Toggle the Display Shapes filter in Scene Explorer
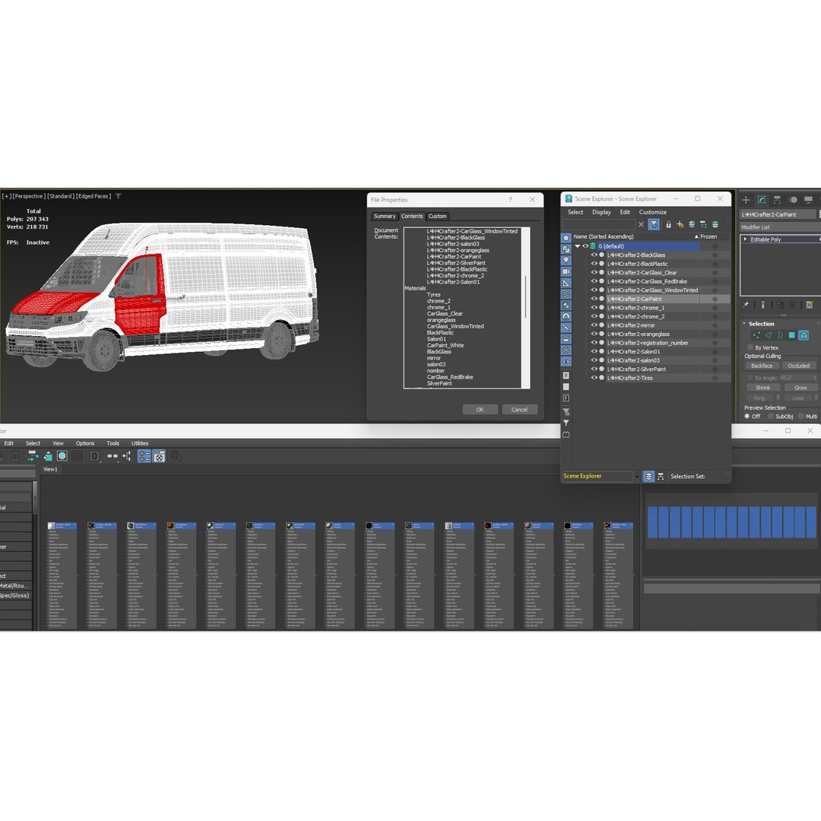821x821 pixels. coord(566,249)
